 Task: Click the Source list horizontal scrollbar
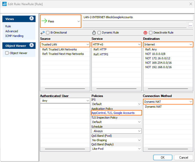[x=65, y=89]
